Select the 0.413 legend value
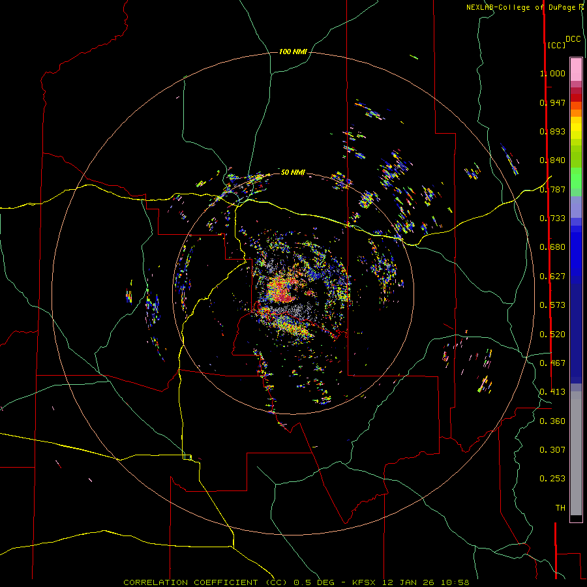The width and height of the screenshot is (587, 587). click(x=552, y=392)
